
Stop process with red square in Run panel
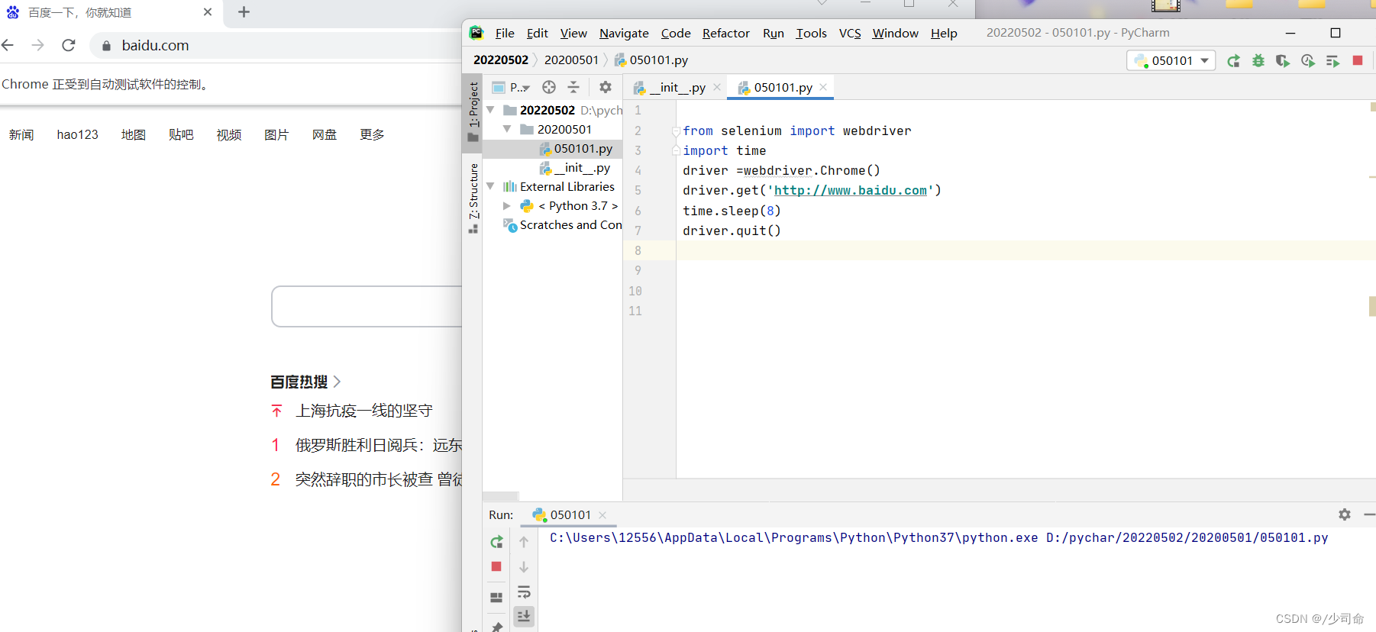coord(496,566)
